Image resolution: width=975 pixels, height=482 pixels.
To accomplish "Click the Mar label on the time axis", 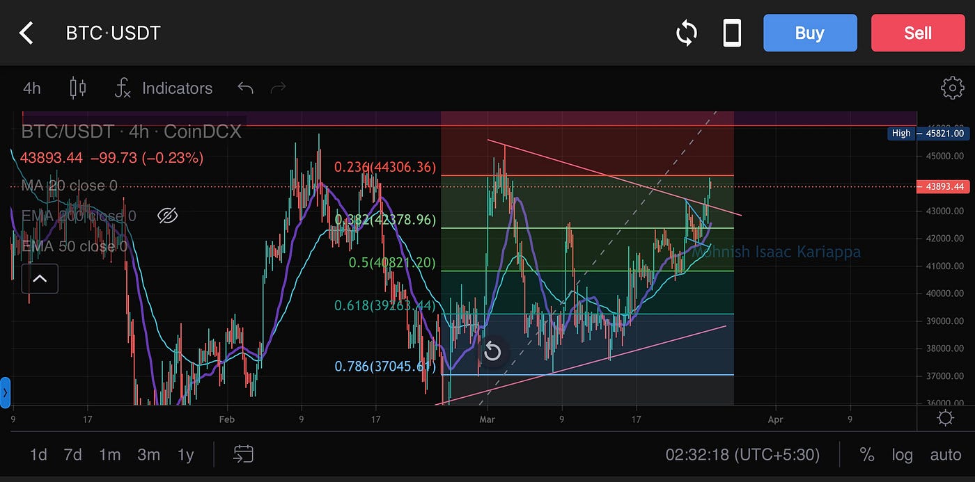I will point(487,419).
